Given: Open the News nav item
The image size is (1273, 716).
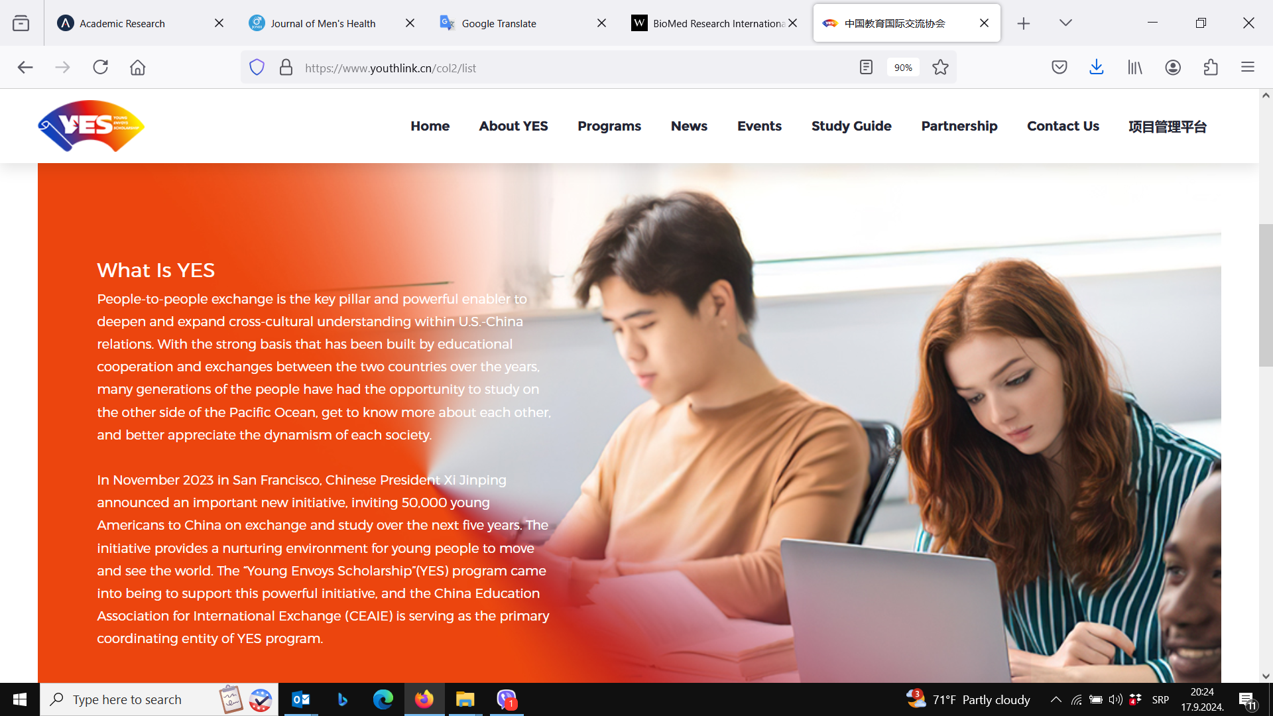Looking at the screenshot, I should click(x=689, y=126).
